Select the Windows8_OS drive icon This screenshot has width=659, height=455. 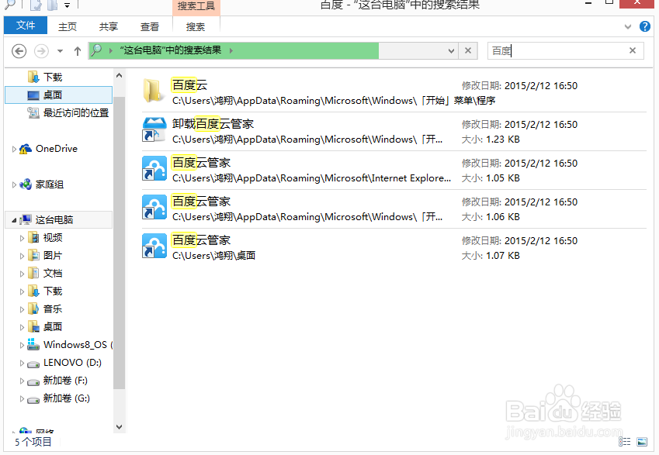point(33,345)
